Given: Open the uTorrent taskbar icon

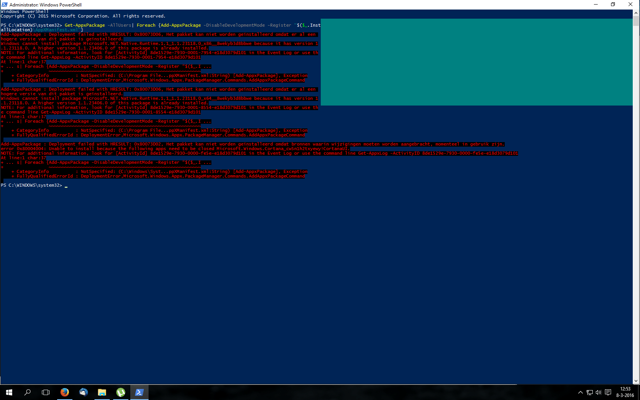Looking at the screenshot, I should pyautogui.click(x=121, y=392).
